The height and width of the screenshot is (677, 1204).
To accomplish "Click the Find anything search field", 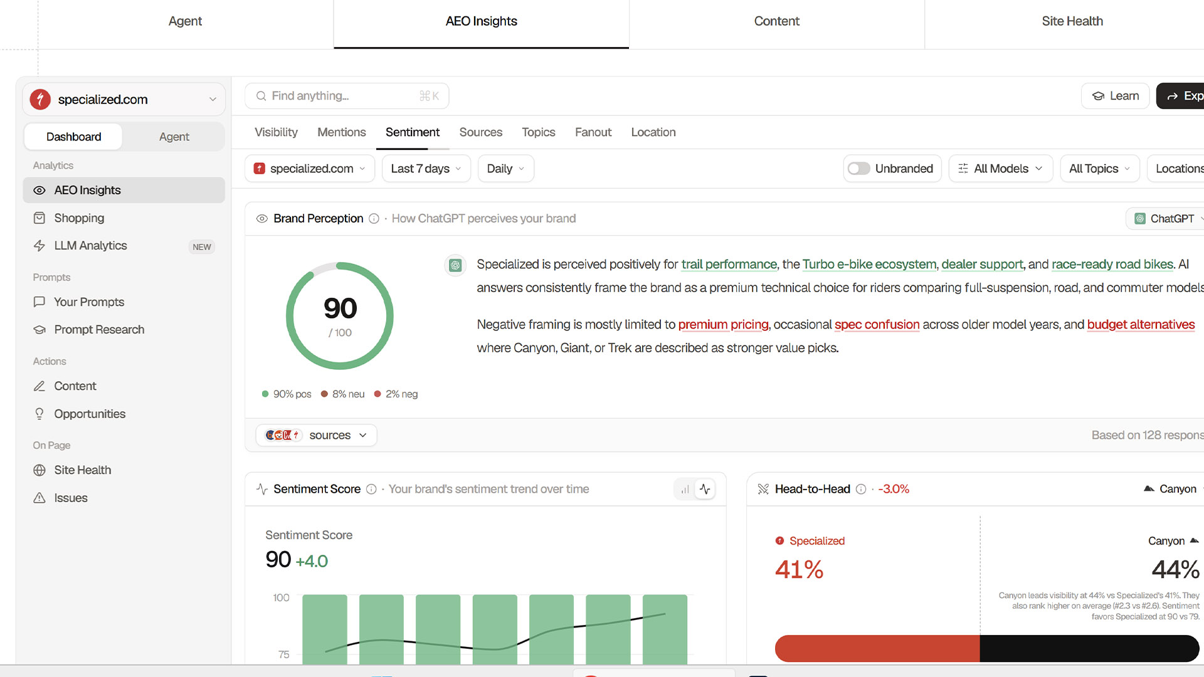I will point(347,96).
